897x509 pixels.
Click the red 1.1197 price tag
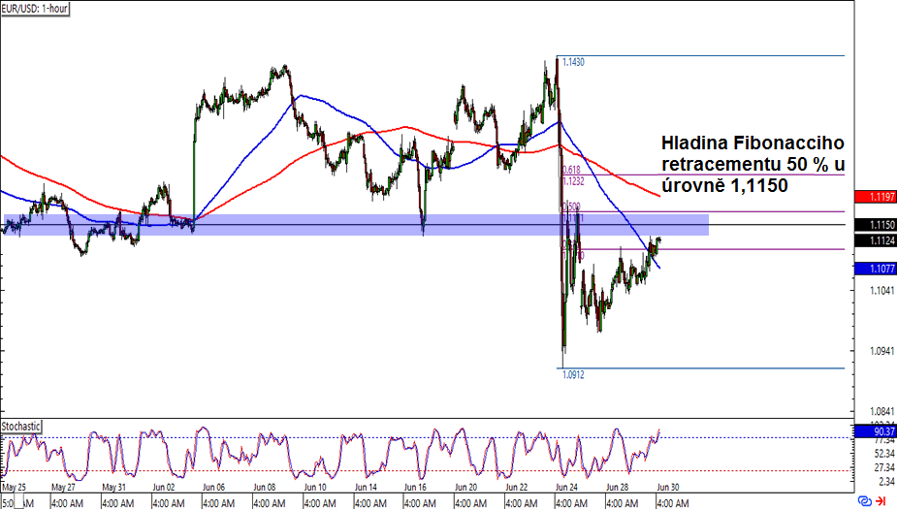point(876,197)
